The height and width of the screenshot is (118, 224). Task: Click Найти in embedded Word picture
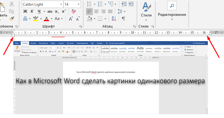tap(189, 47)
